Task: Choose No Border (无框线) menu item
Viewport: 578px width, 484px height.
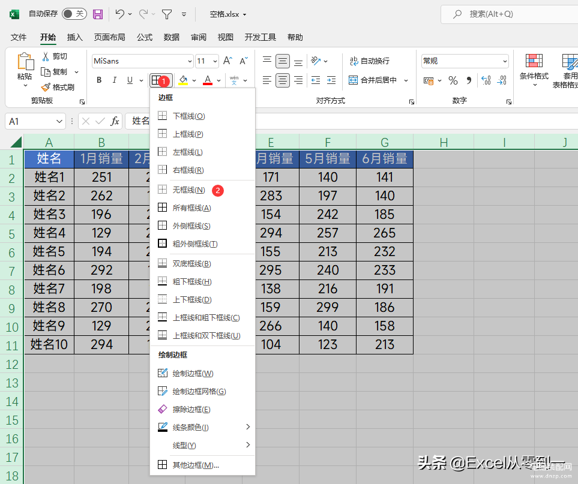Action: 203,190
